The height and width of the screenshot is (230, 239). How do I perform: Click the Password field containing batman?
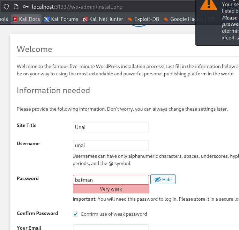point(111,180)
